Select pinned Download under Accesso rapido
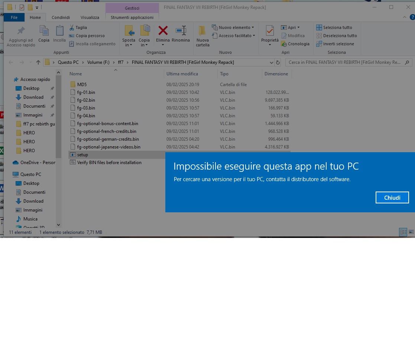Image resolution: width=415 pixels, height=340 pixels. click(x=33, y=97)
